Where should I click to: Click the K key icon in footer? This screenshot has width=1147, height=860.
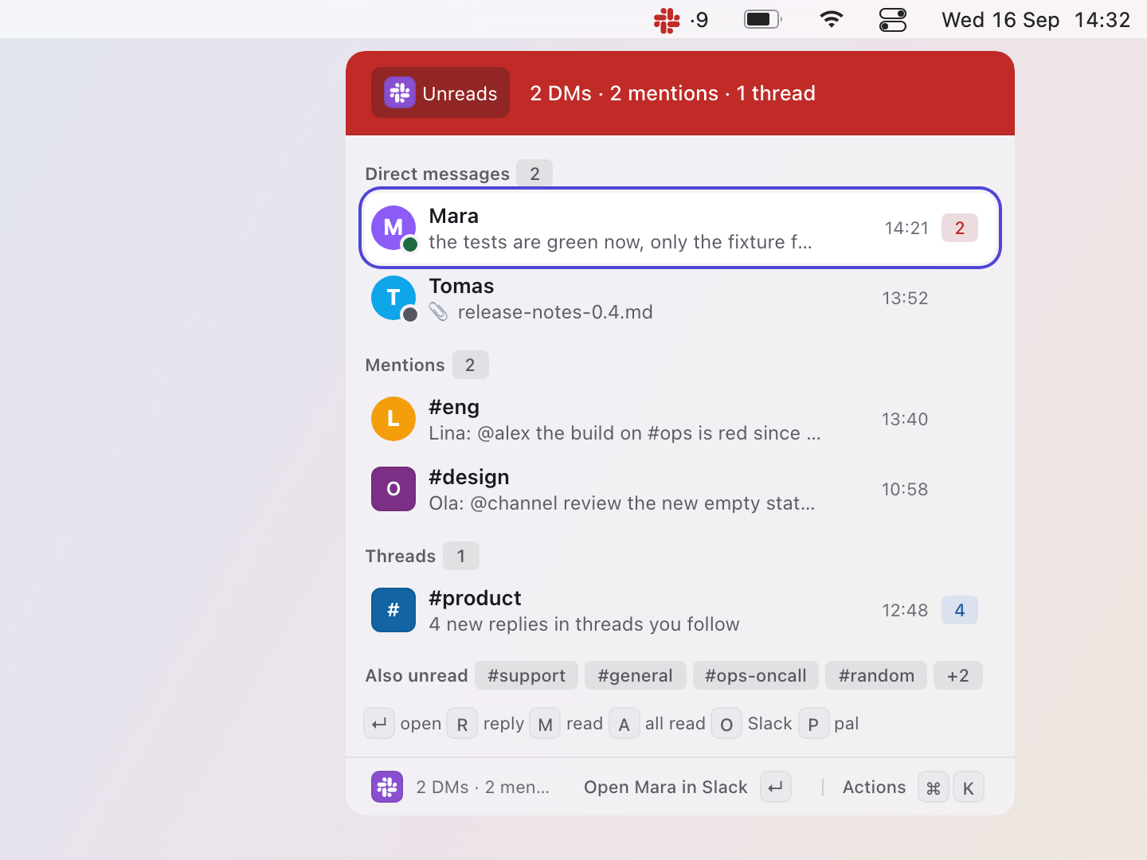[969, 787]
